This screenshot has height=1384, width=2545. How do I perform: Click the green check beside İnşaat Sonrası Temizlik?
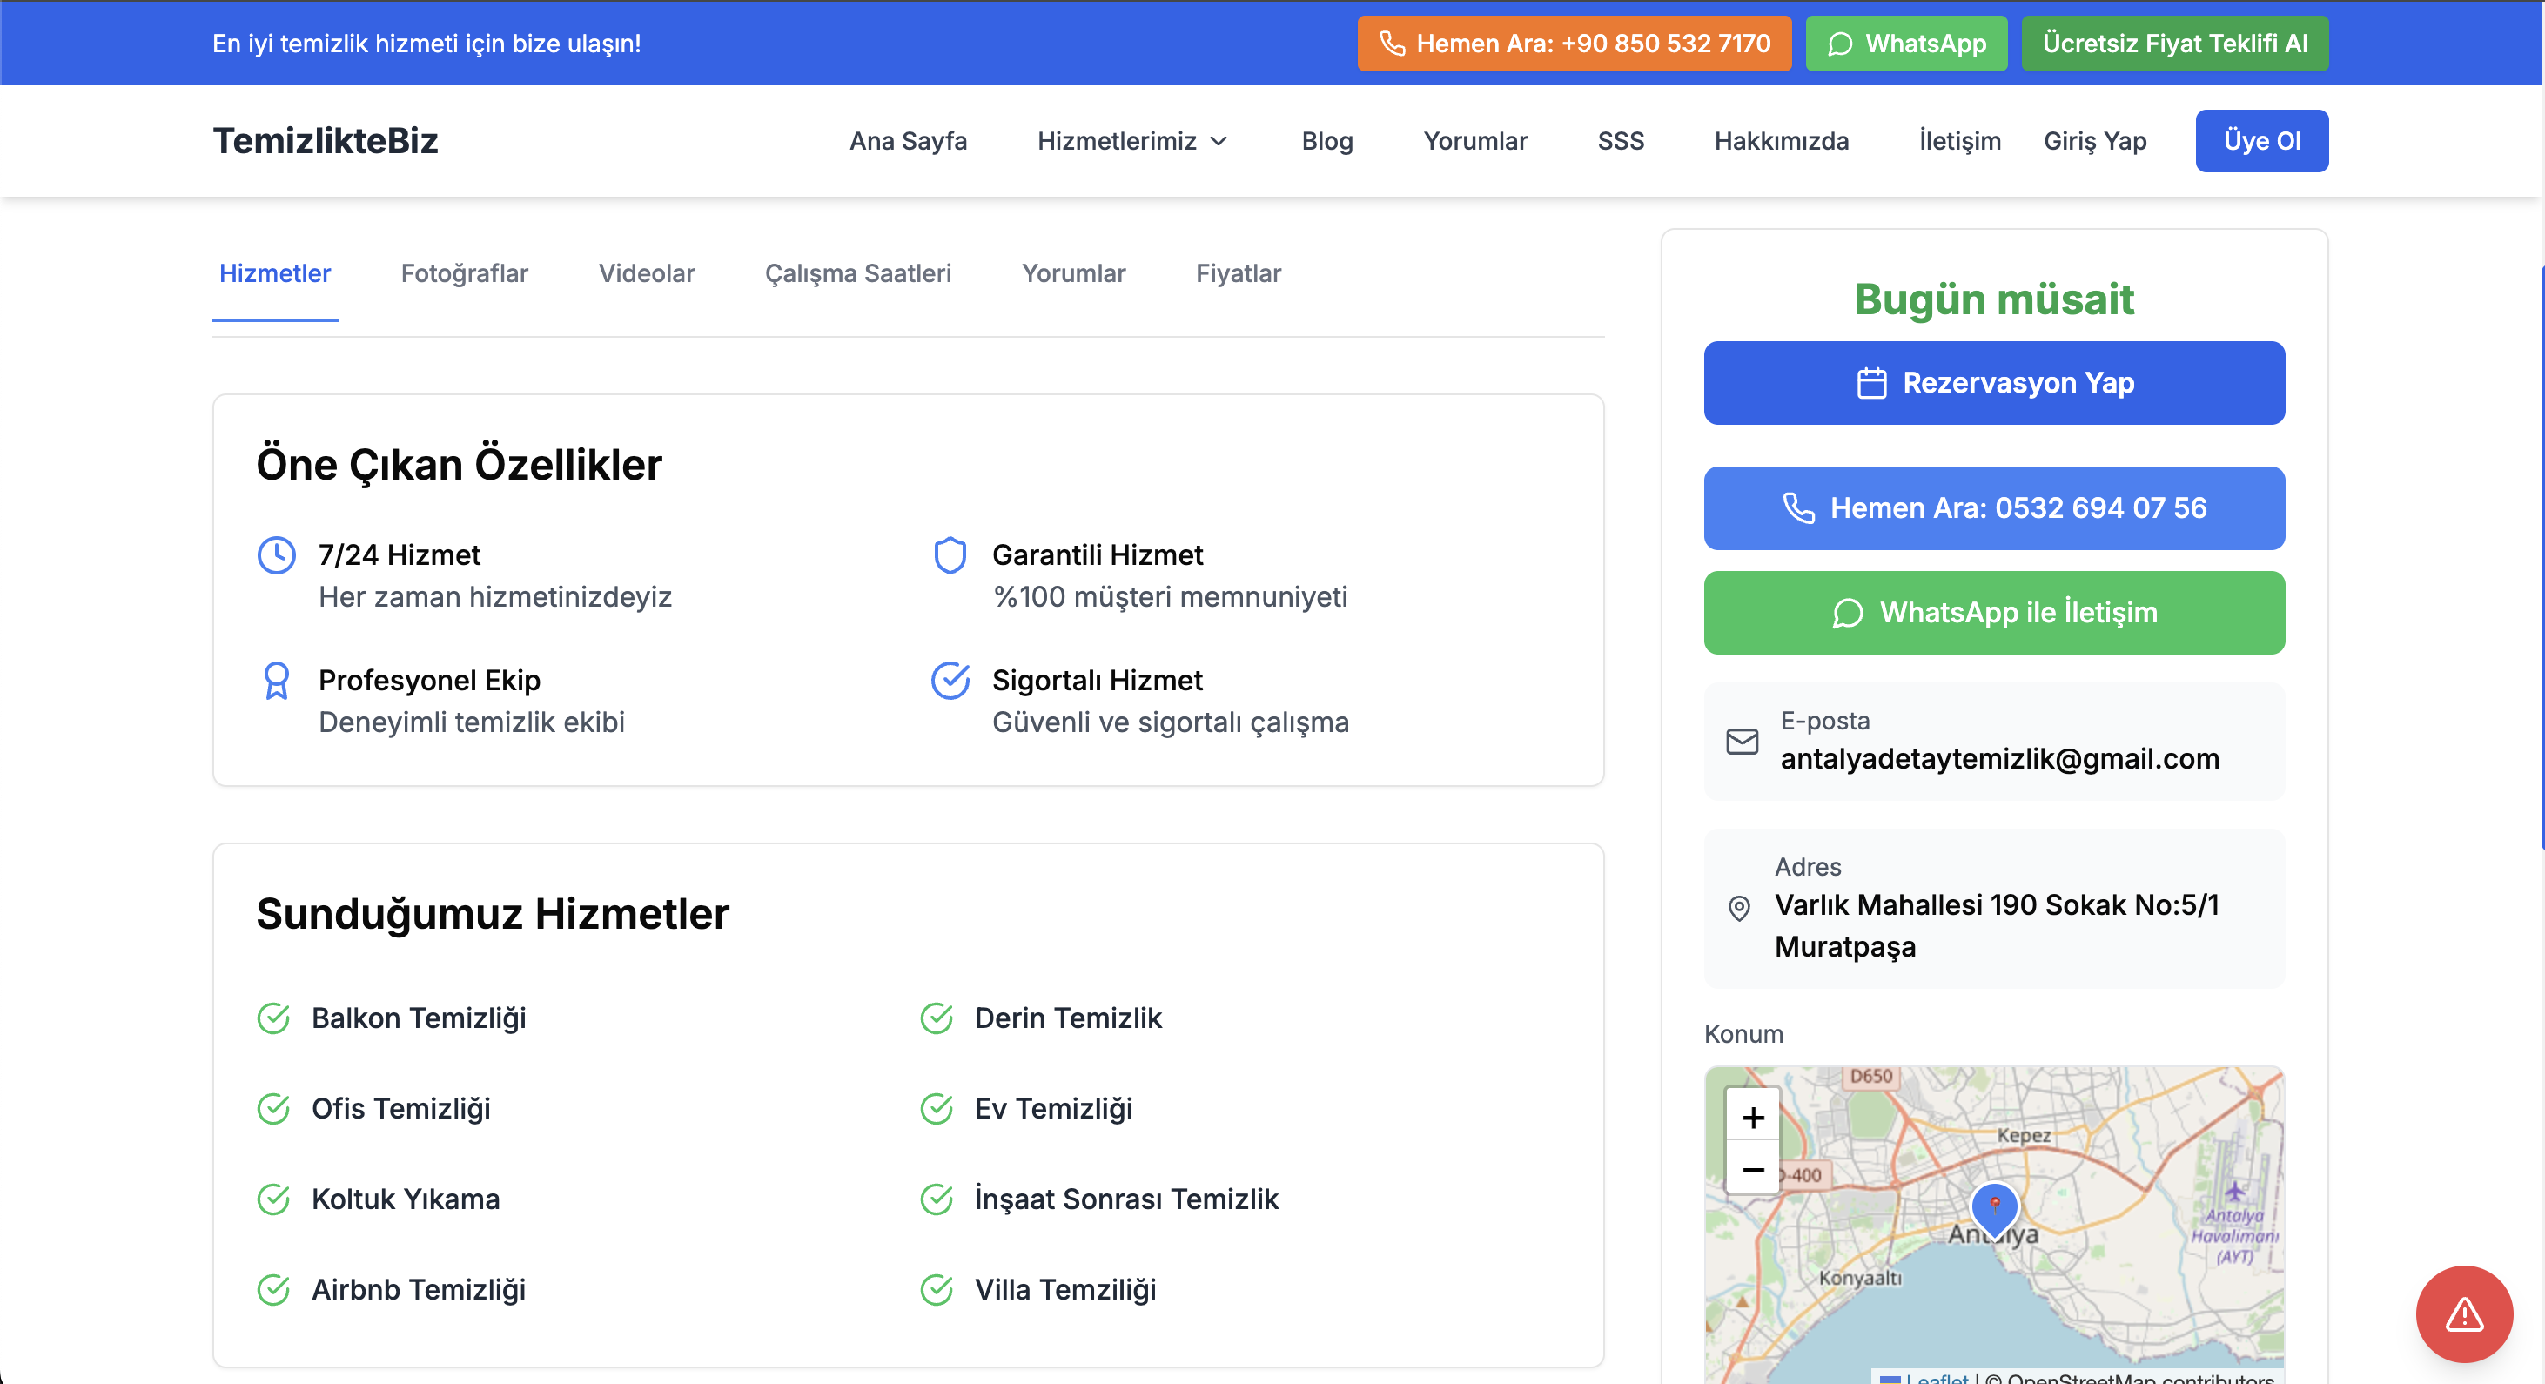point(937,1199)
